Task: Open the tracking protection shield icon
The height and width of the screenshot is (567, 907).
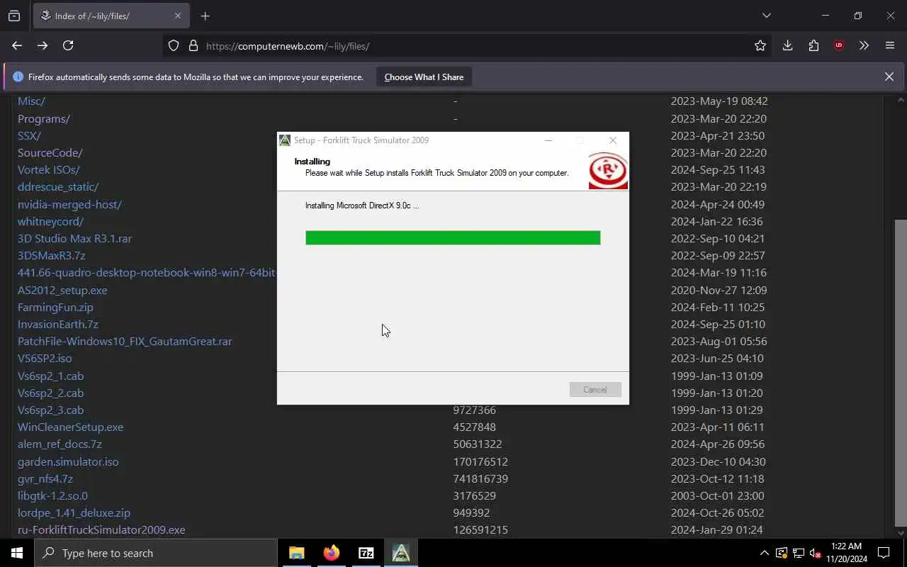Action: click(x=174, y=46)
